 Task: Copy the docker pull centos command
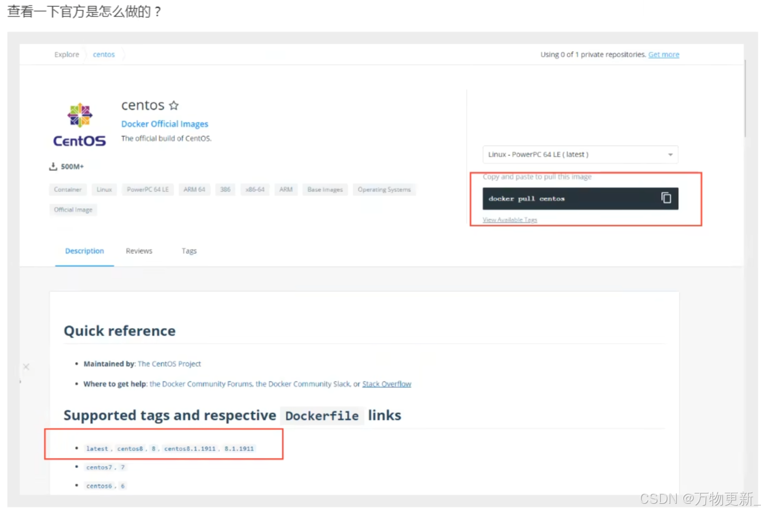click(x=666, y=198)
